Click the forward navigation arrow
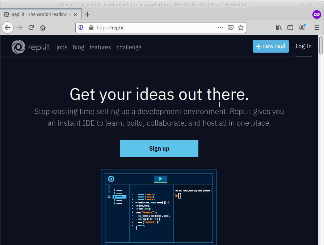324x245 pixels. coord(20,28)
